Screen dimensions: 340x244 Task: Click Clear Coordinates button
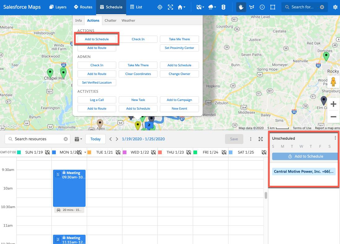tap(138, 74)
